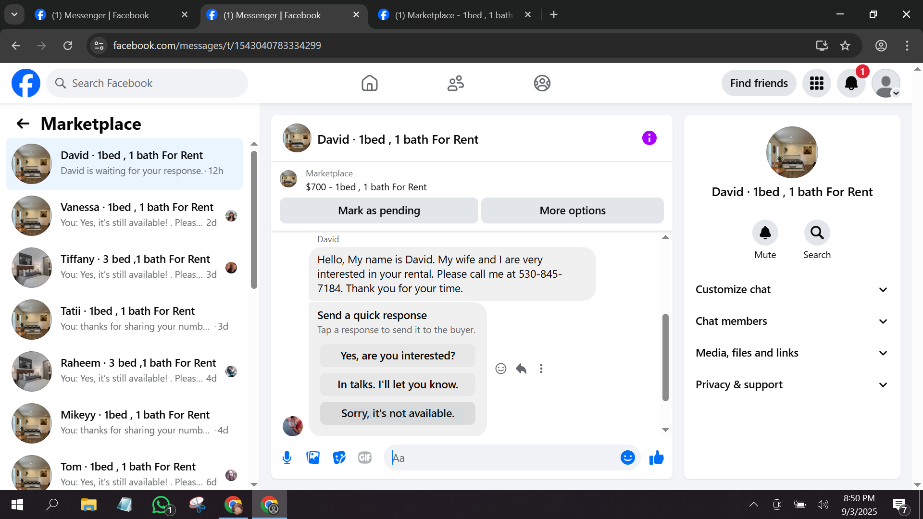923x519 pixels.
Task: Open Windows taskbar search
Action: 52,505
